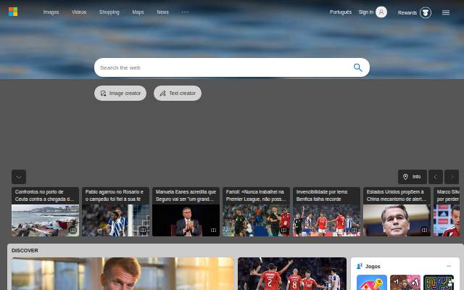Click the Info location button

413,177
